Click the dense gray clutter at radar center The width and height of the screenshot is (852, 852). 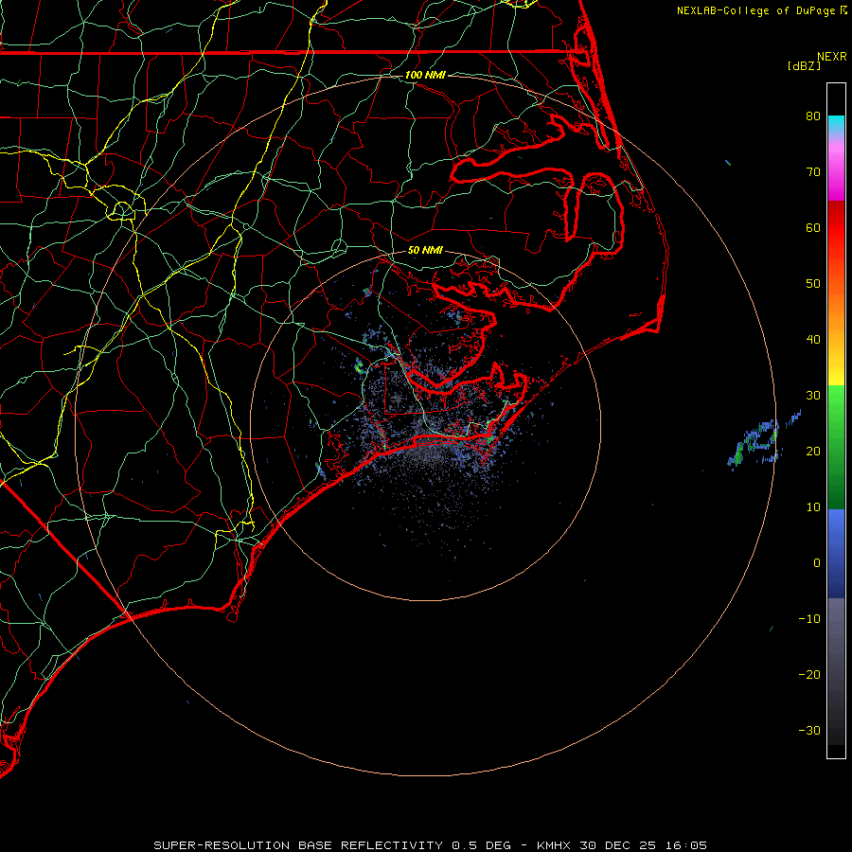[x=429, y=451]
